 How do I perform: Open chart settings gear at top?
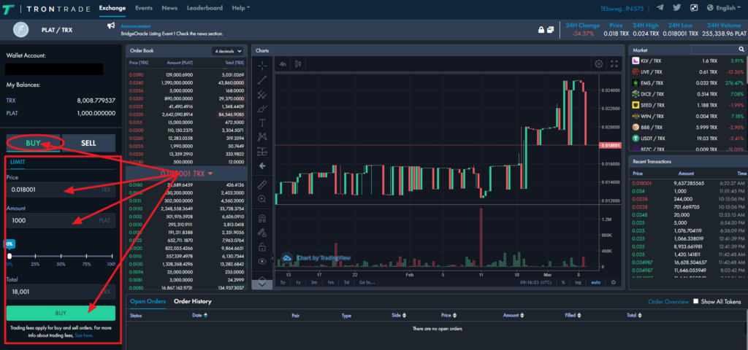pyautogui.click(x=599, y=63)
